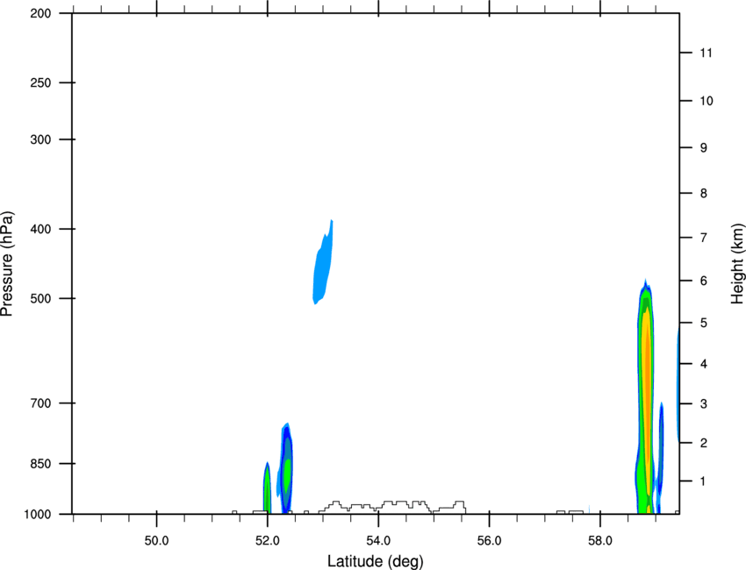Click the 5 km height label
Image resolution: width=746 pixels, height=570 pixels.
coord(703,323)
